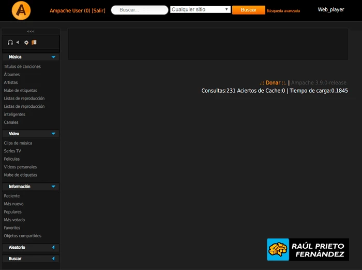Collapse the Información section arrow

click(x=53, y=187)
